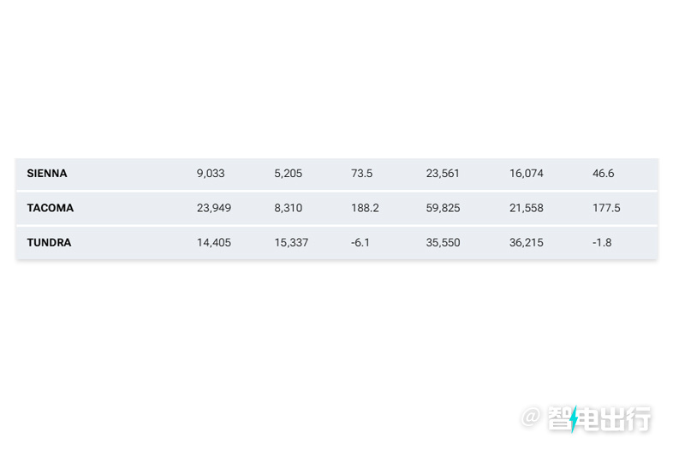The image size is (685, 456).
Task: Click the lightning bolt watermark logo
Action: pos(574,419)
